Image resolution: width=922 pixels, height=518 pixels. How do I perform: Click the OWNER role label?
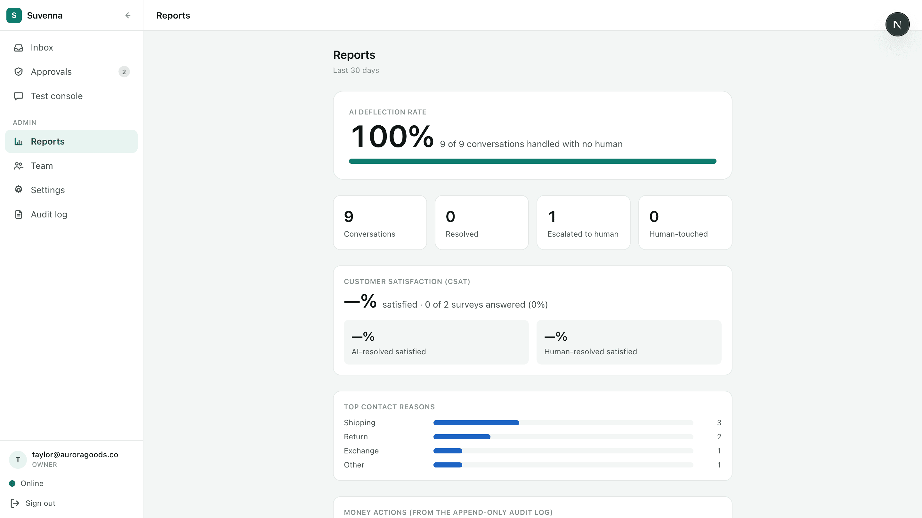tap(44, 465)
